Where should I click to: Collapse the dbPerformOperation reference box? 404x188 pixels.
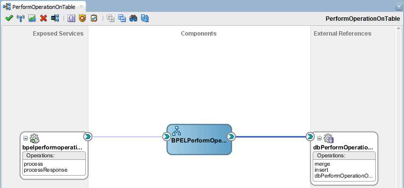319,139
